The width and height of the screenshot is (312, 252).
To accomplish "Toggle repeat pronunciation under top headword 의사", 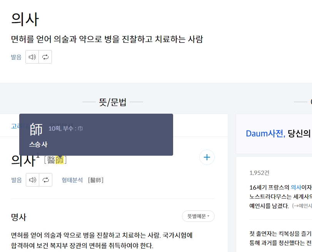I will [x=45, y=57].
